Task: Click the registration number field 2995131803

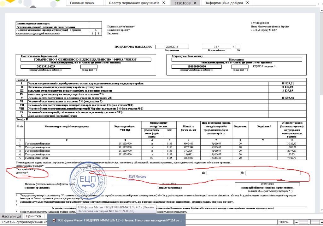Action: [267, 184]
